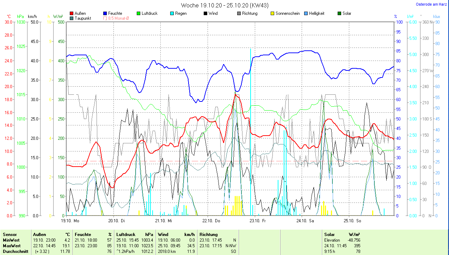Click the 19.10. Mo axis label
This screenshot has height=255, width=449.
70,221
